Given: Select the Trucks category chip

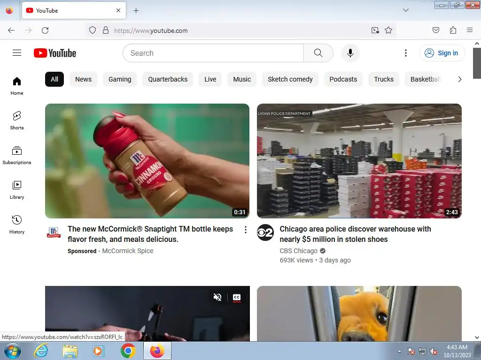Looking at the screenshot, I should click(x=383, y=79).
